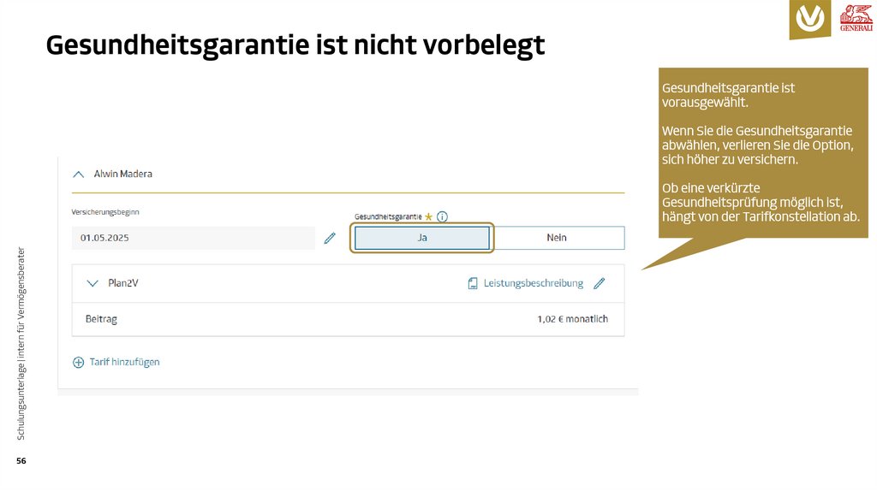This screenshot has height=491, width=877.
Task: Collapse the Alwin Madera section
Action: coord(78,175)
